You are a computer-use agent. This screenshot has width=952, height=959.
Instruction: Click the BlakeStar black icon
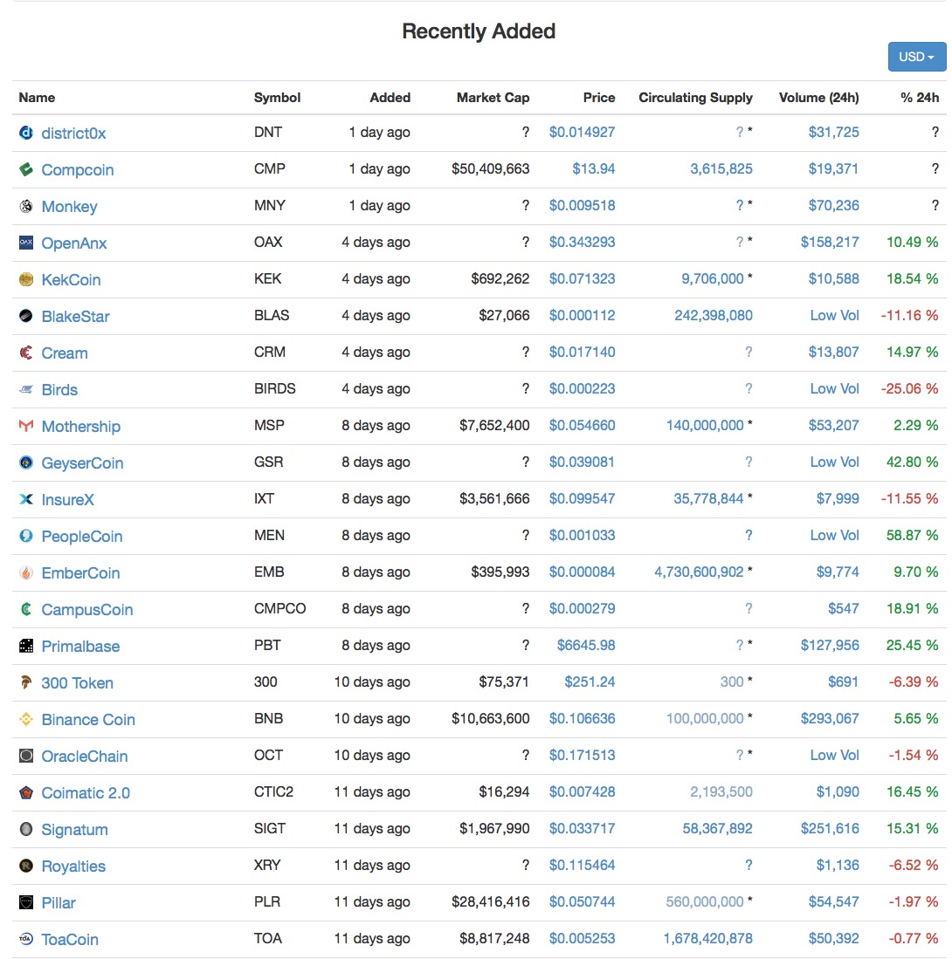(x=25, y=316)
